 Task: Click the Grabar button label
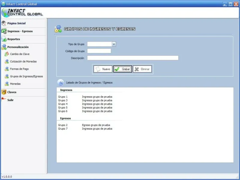point(126,69)
